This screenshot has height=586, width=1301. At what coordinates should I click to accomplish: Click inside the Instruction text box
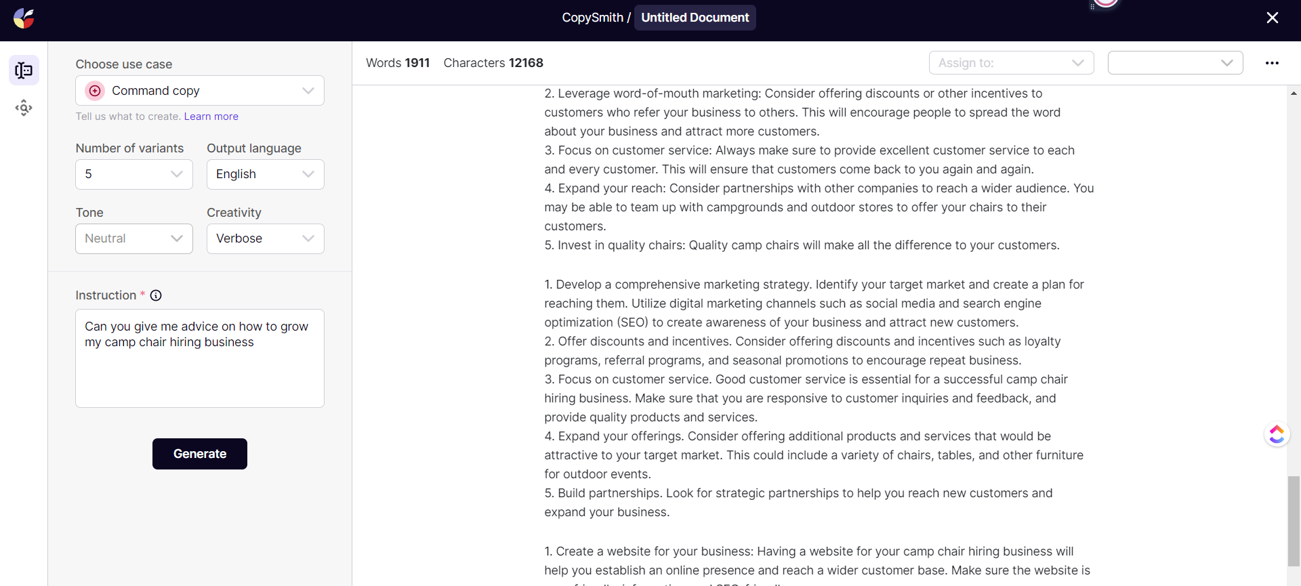(199, 358)
